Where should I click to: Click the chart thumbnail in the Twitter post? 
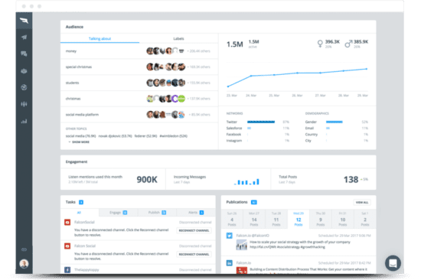242,245
